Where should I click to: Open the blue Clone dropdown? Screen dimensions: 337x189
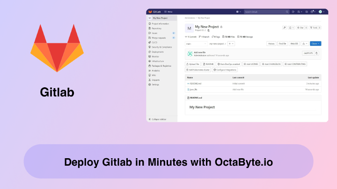click(315, 44)
